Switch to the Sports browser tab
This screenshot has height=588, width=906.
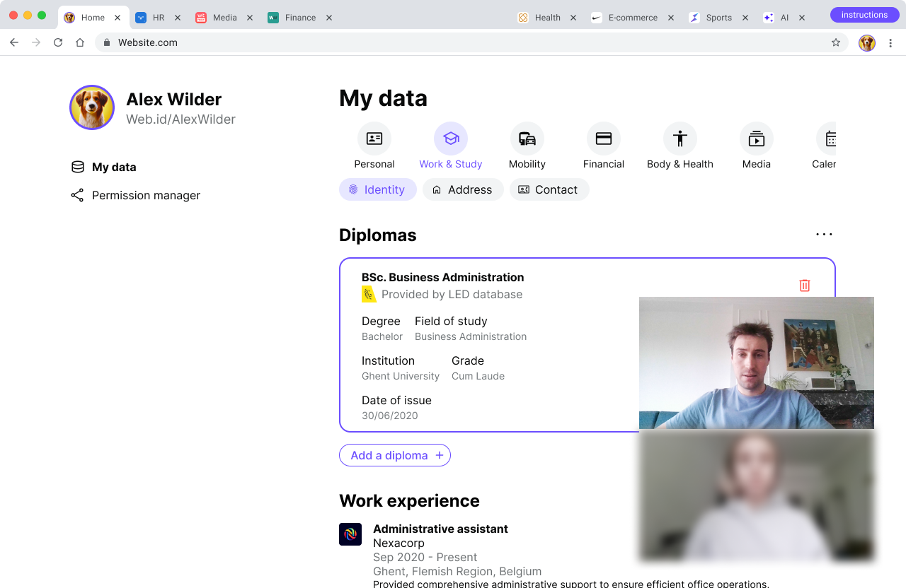pyautogui.click(x=719, y=18)
